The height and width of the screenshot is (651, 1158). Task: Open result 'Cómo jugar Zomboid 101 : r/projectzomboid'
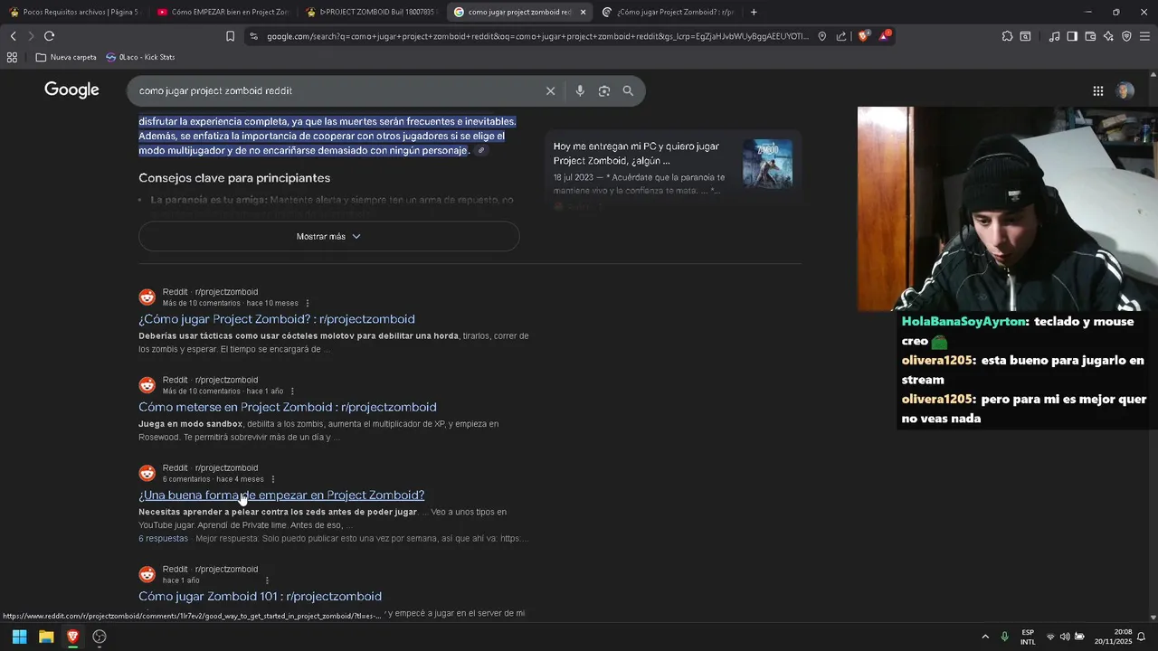[x=260, y=596]
